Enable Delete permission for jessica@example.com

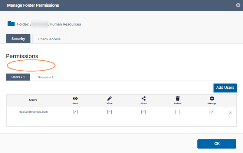point(178,112)
